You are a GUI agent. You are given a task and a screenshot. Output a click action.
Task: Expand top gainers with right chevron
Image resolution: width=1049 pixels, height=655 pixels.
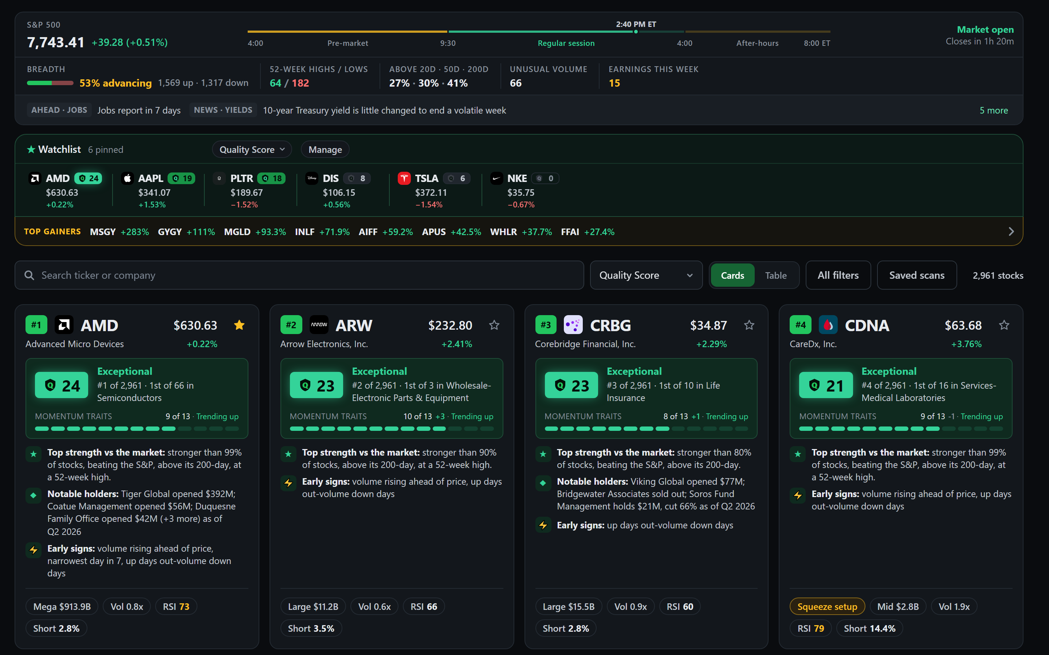[1011, 232]
